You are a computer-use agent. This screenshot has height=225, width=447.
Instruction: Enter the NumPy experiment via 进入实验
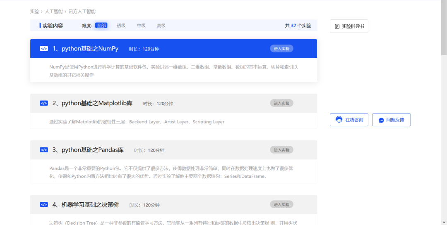point(281,49)
